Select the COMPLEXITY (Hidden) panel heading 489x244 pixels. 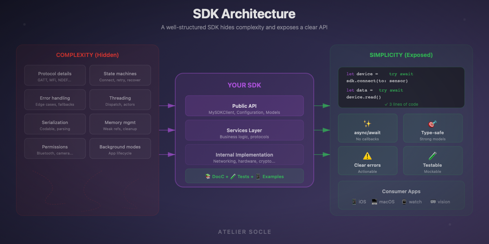[x=87, y=54]
